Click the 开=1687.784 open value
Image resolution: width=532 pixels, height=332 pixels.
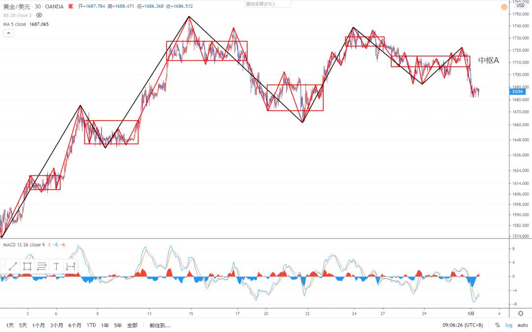[92, 6]
